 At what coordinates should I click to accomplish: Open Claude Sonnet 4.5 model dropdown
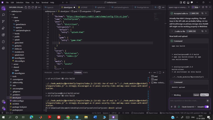point(189,107)
